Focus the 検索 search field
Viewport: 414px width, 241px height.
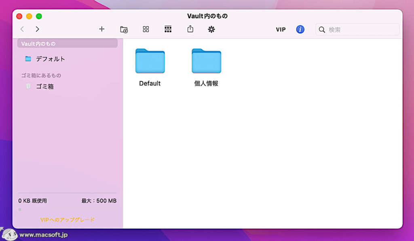(357, 30)
